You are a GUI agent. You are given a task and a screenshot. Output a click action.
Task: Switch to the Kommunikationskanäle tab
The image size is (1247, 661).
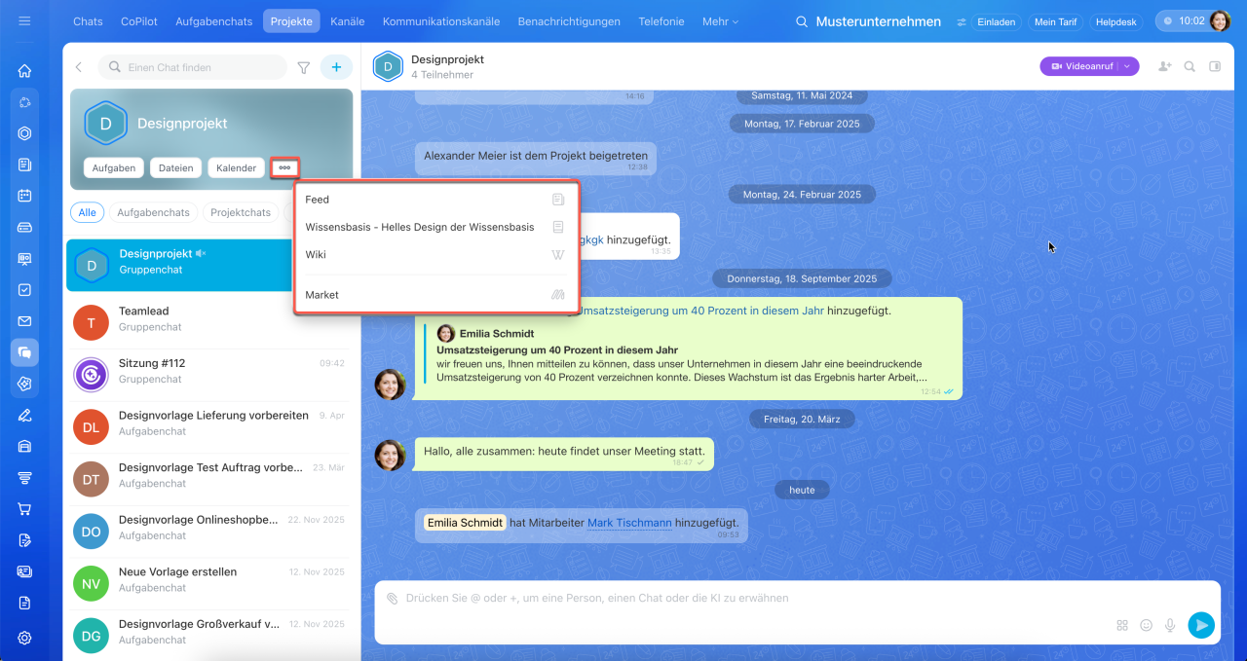[x=441, y=21]
